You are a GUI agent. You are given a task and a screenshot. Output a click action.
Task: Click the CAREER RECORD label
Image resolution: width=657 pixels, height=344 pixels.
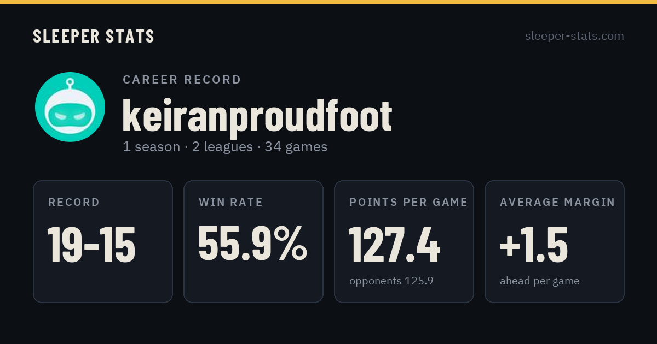click(182, 80)
